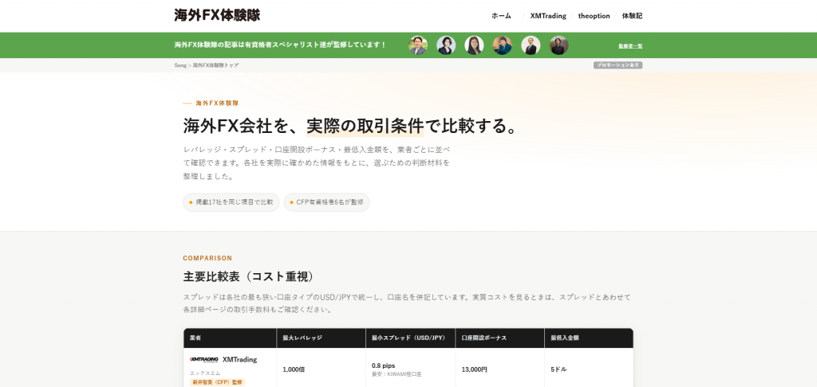Click the 0.8 pips spread value

383,365
